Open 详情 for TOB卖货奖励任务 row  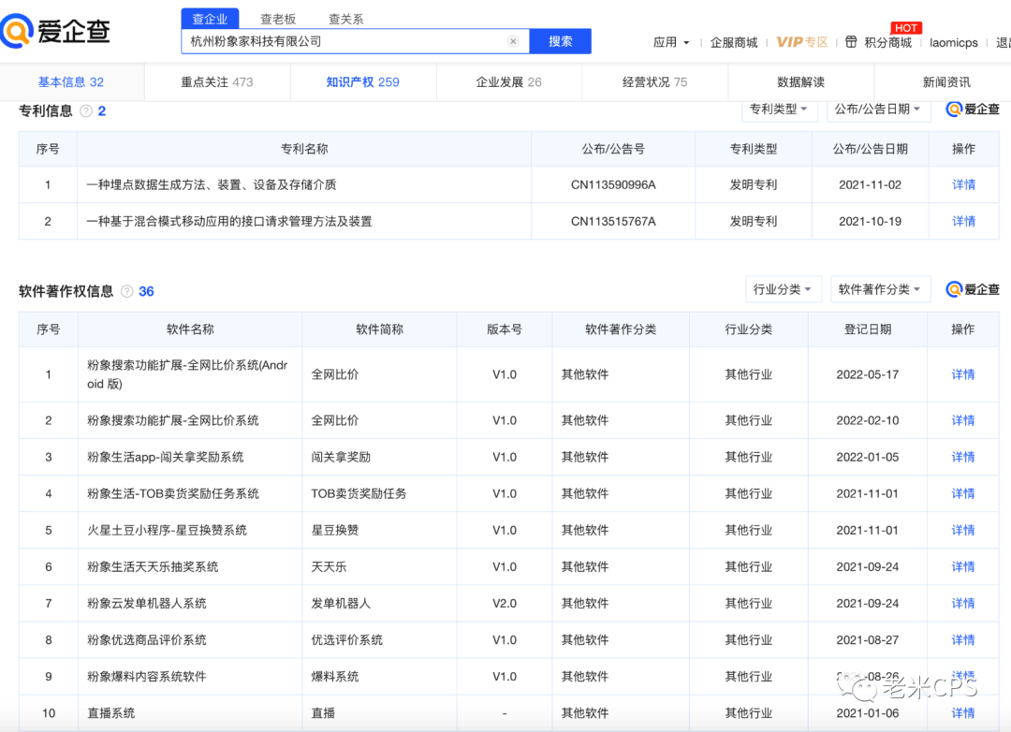(962, 494)
